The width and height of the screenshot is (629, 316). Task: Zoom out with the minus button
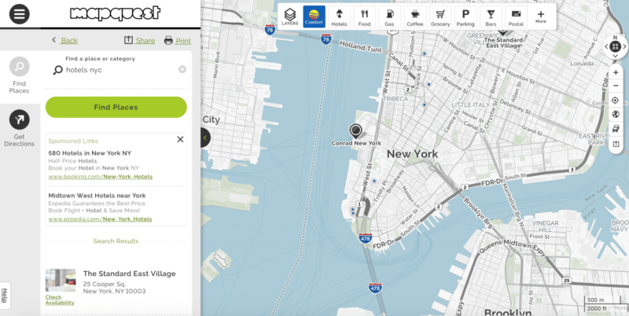616,86
